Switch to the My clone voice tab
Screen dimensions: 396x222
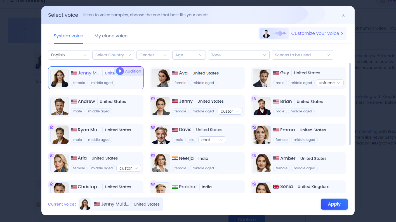(111, 36)
